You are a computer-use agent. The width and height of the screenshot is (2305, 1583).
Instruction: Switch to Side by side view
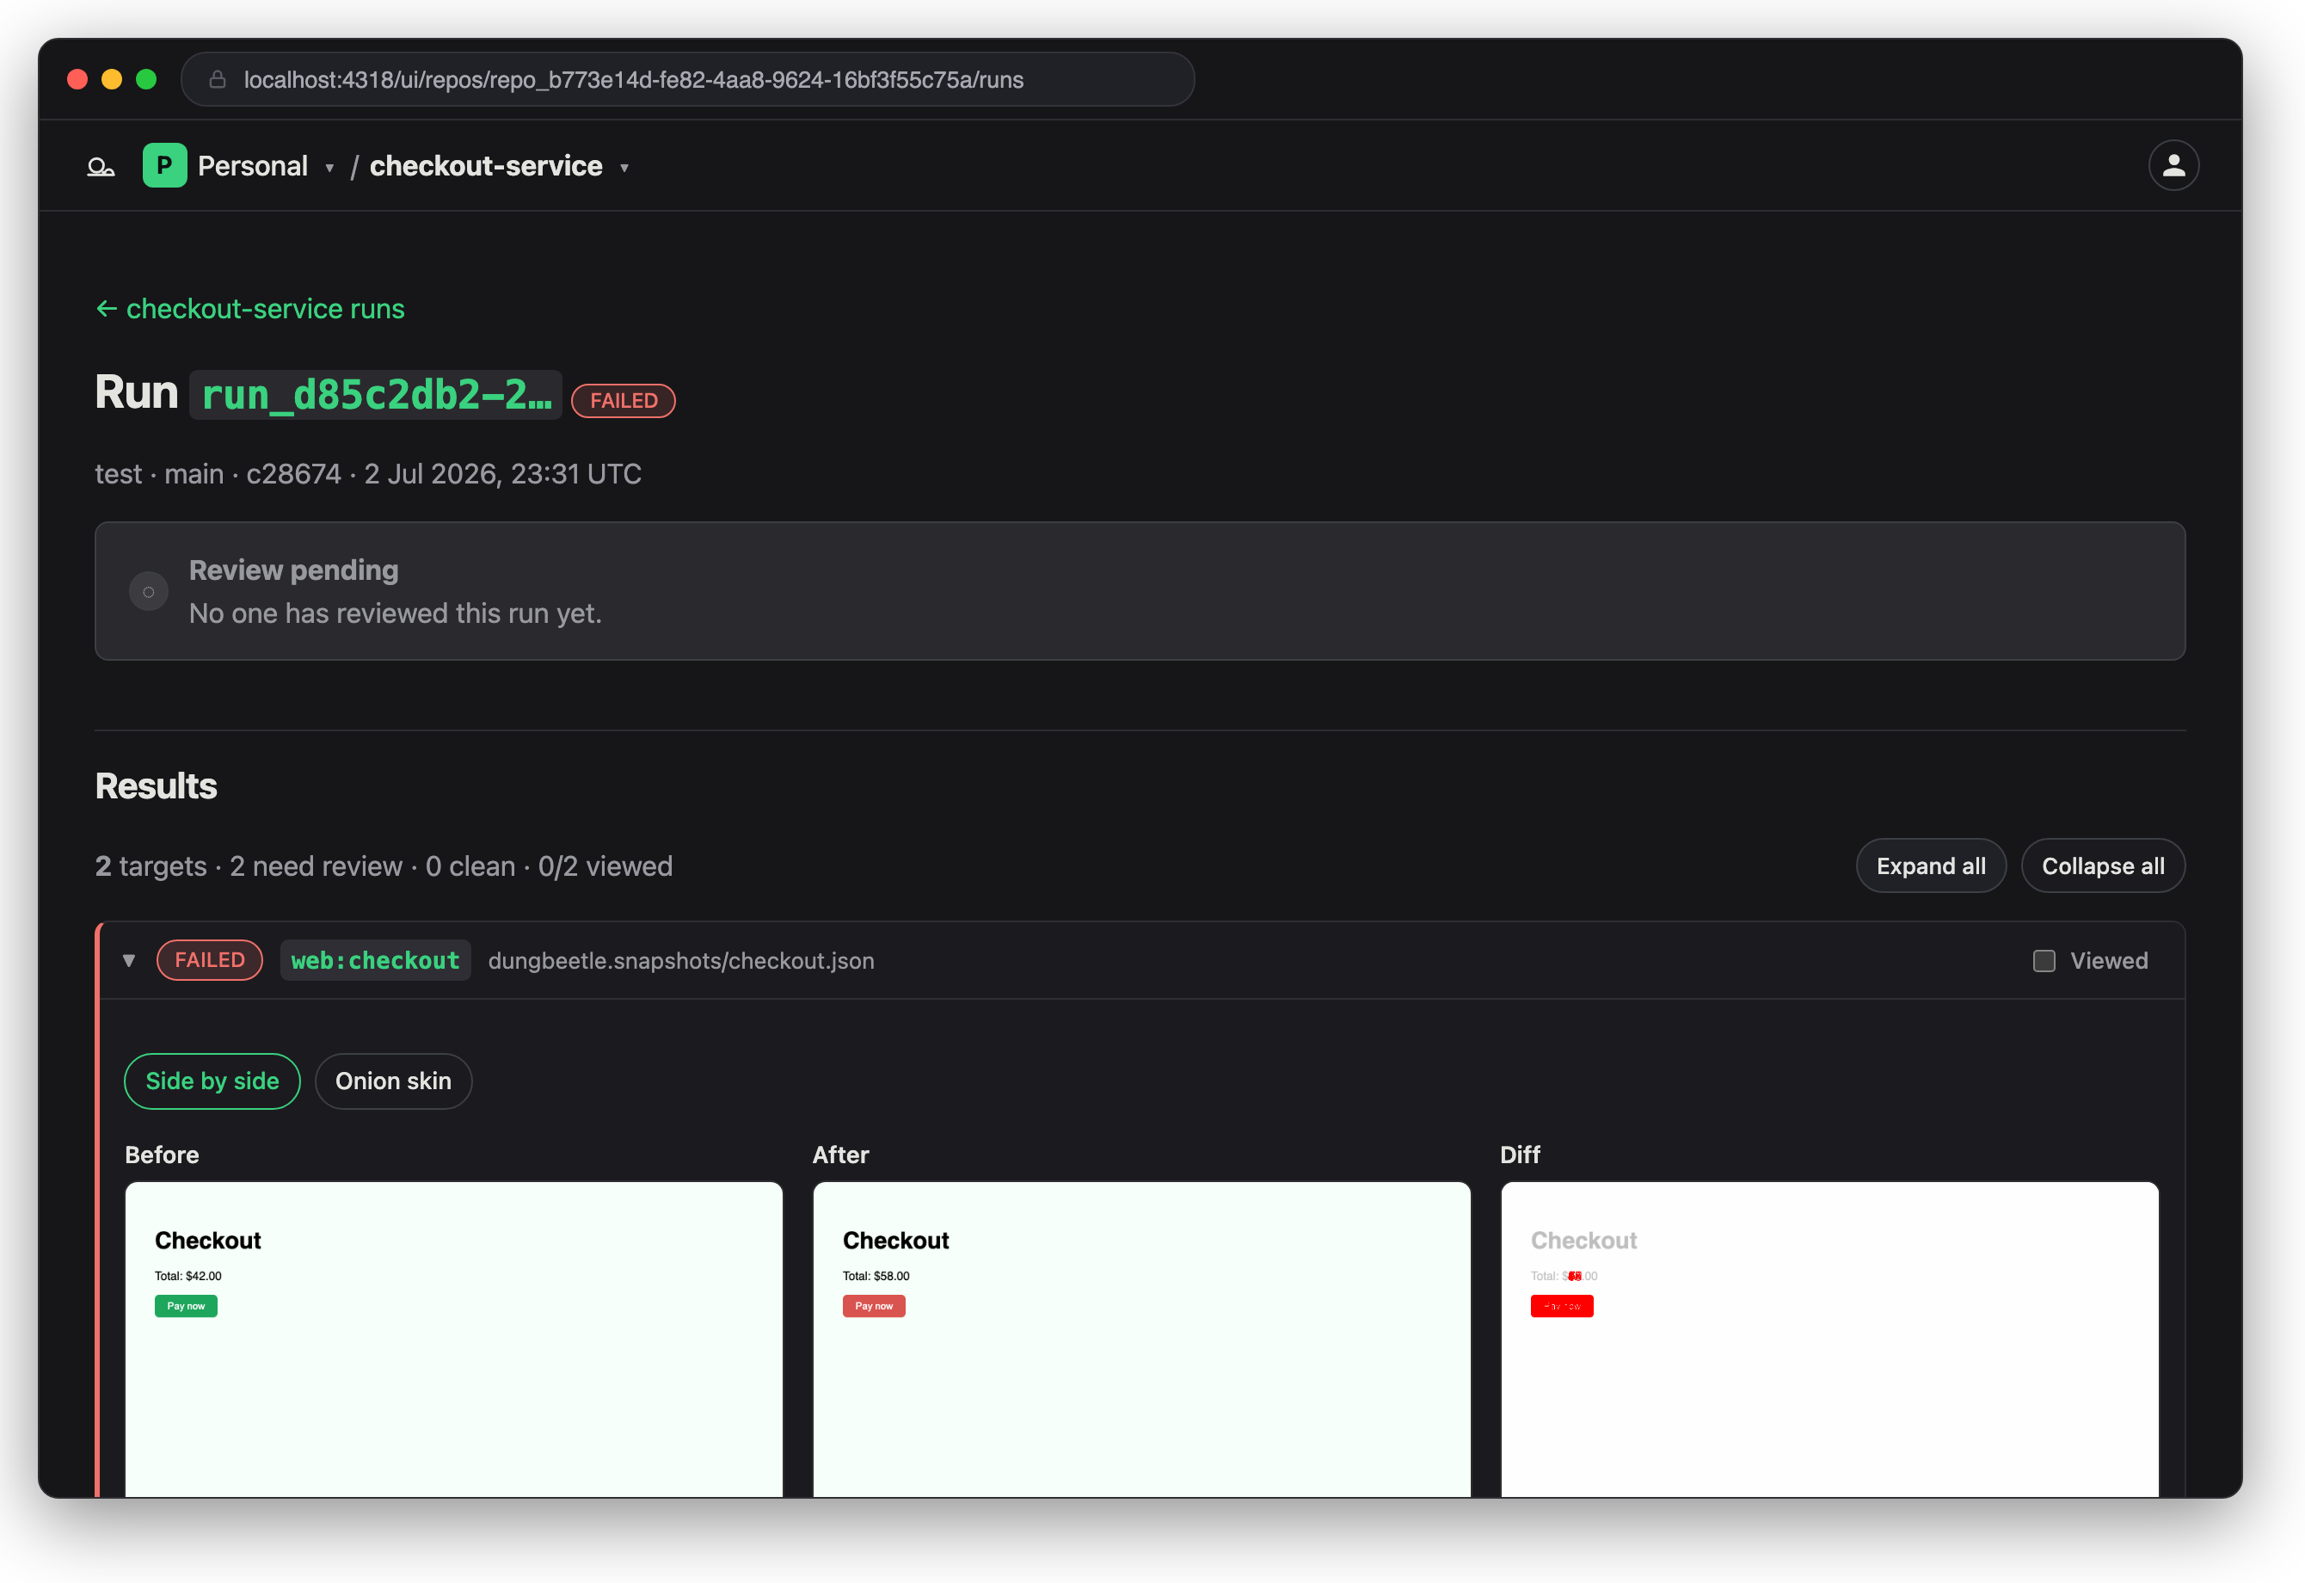pos(212,1081)
